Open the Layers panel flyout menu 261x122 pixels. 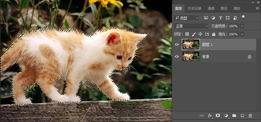[257, 8]
